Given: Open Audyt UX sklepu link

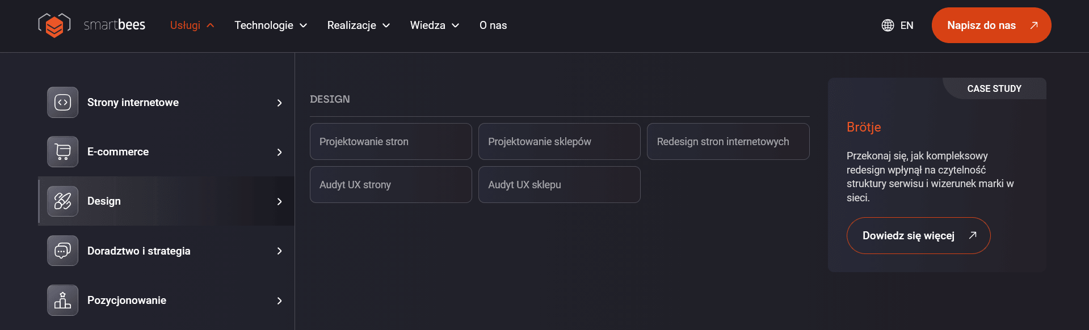Looking at the screenshot, I should coord(560,185).
